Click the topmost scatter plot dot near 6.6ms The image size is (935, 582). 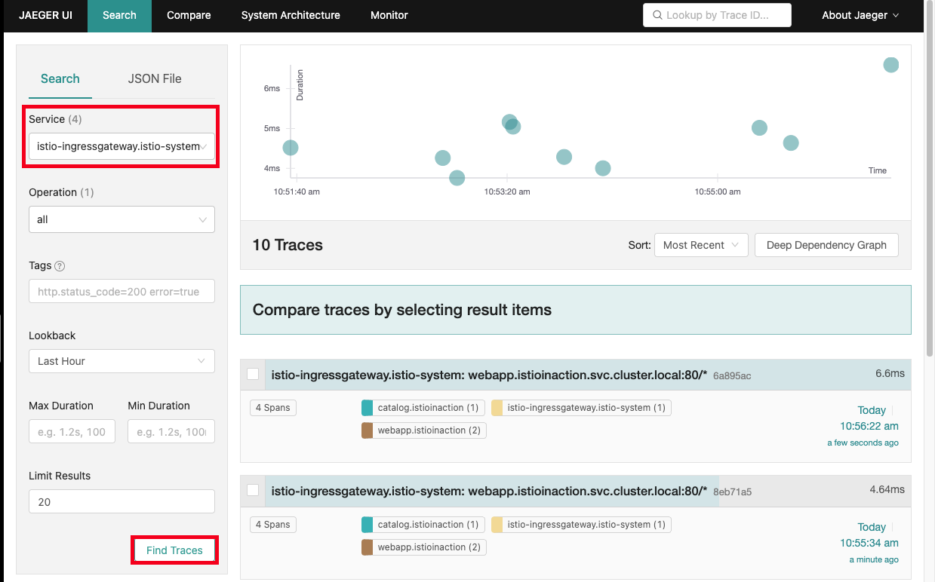click(891, 65)
